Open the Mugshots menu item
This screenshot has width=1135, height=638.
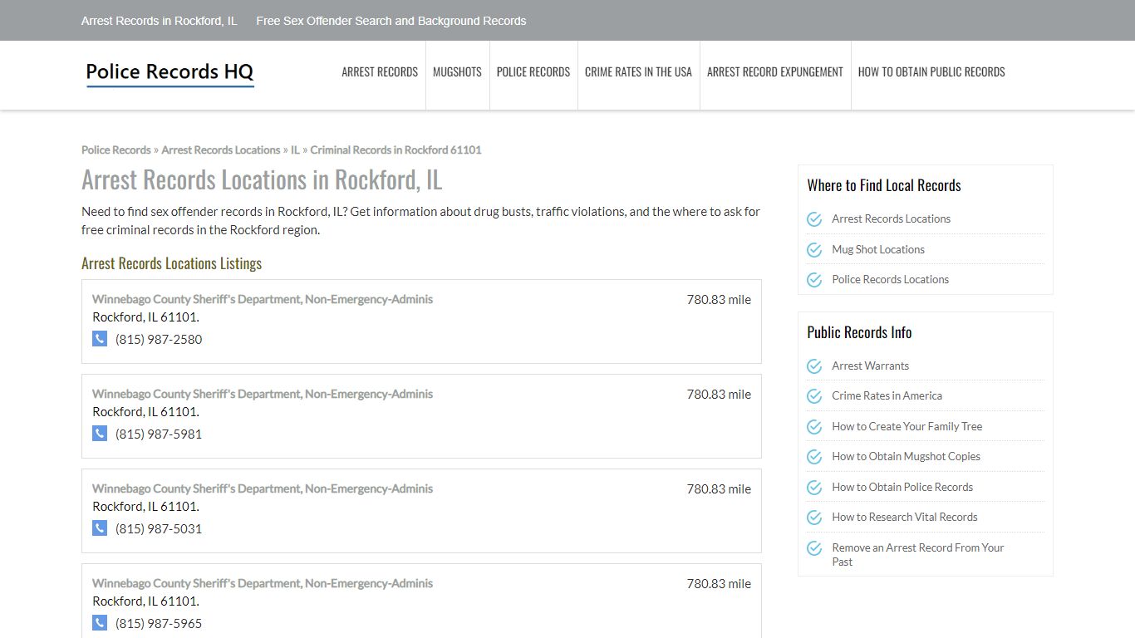[457, 72]
